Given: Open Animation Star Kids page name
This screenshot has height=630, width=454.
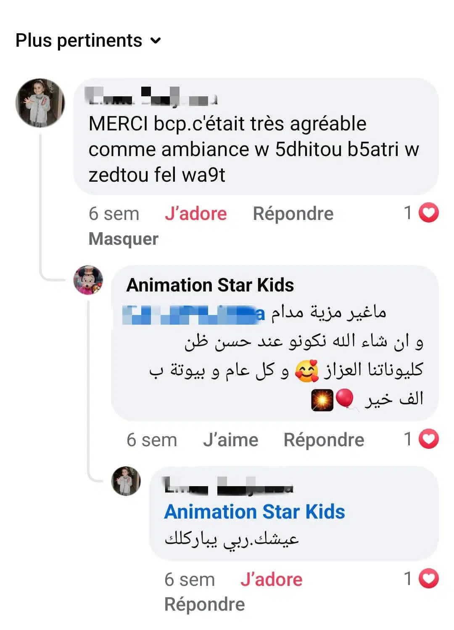Looking at the screenshot, I should click(210, 285).
